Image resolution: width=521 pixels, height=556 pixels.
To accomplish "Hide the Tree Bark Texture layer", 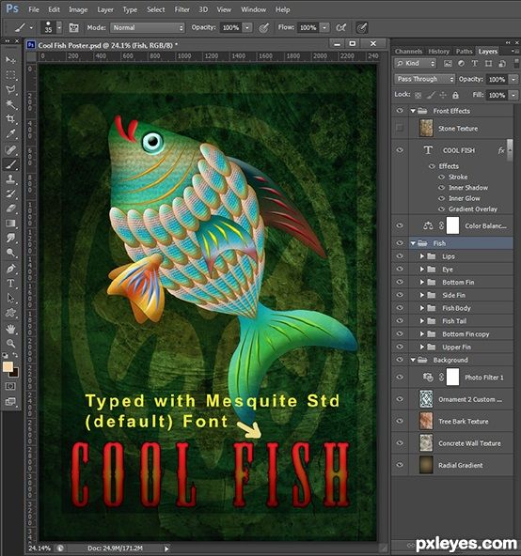I will point(400,421).
